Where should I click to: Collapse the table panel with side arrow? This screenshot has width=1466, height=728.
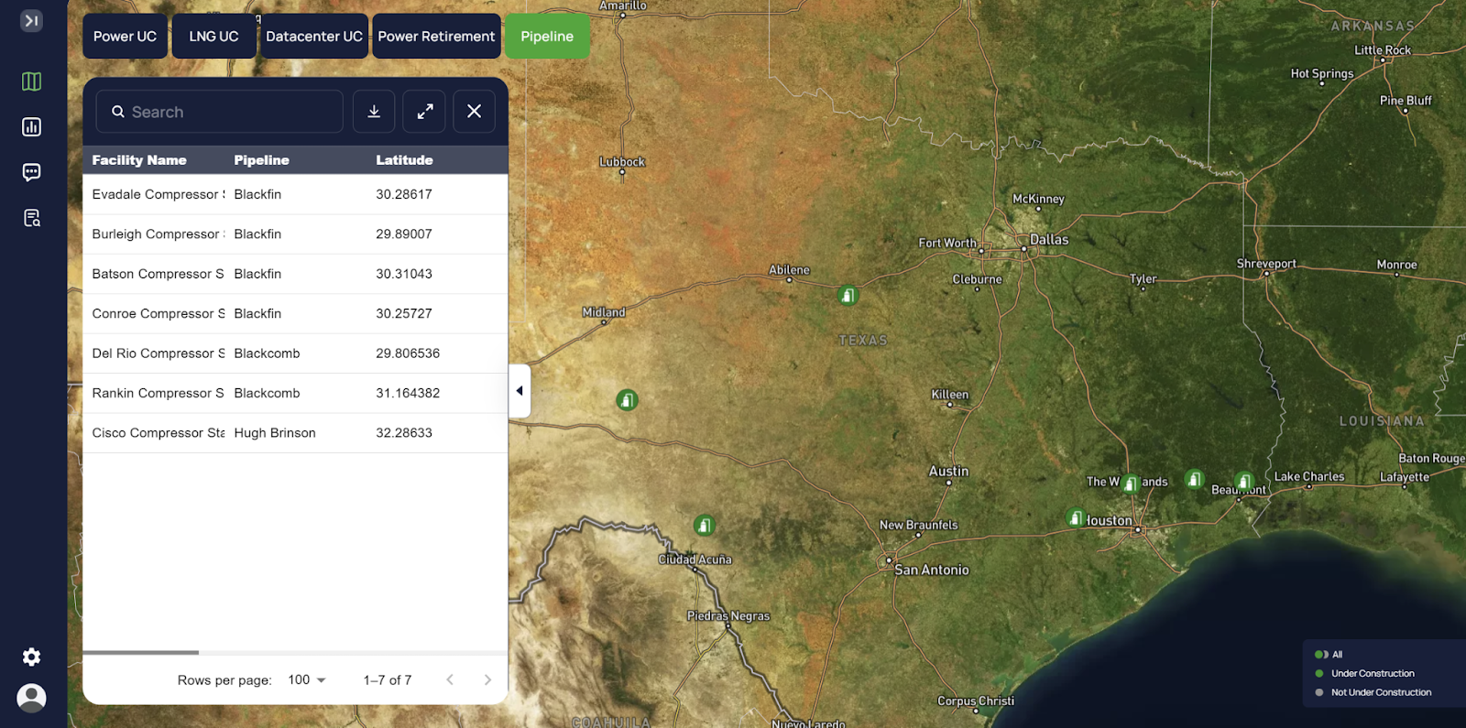coord(520,391)
